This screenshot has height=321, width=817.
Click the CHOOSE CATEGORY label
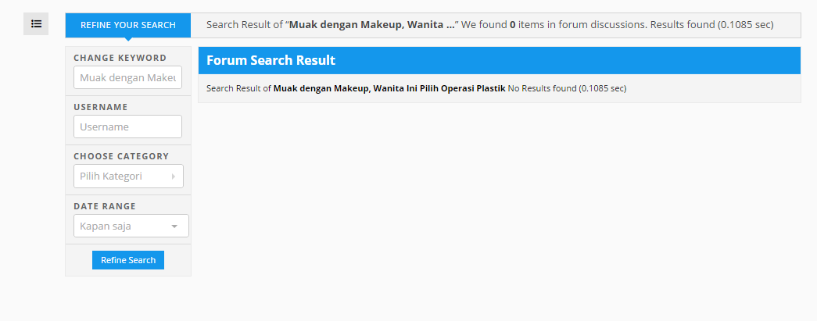point(121,156)
